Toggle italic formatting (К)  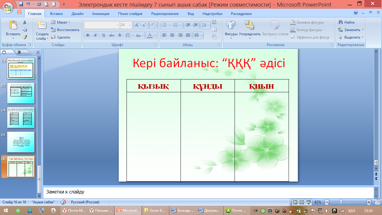(95, 35)
